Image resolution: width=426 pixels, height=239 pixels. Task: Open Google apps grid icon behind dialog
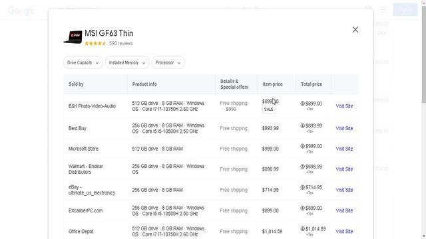(383, 9)
